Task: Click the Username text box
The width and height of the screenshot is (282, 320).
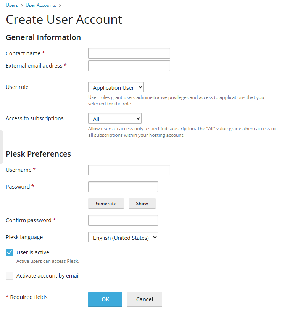Action: tap(129, 170)
